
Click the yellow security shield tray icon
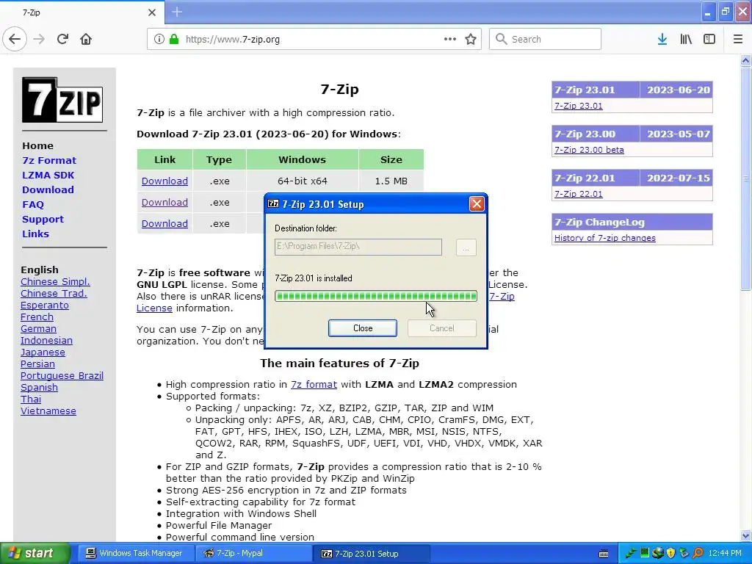670,554
